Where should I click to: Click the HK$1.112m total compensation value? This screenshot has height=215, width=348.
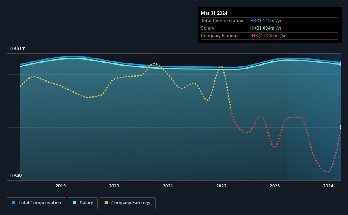(262, 21)
